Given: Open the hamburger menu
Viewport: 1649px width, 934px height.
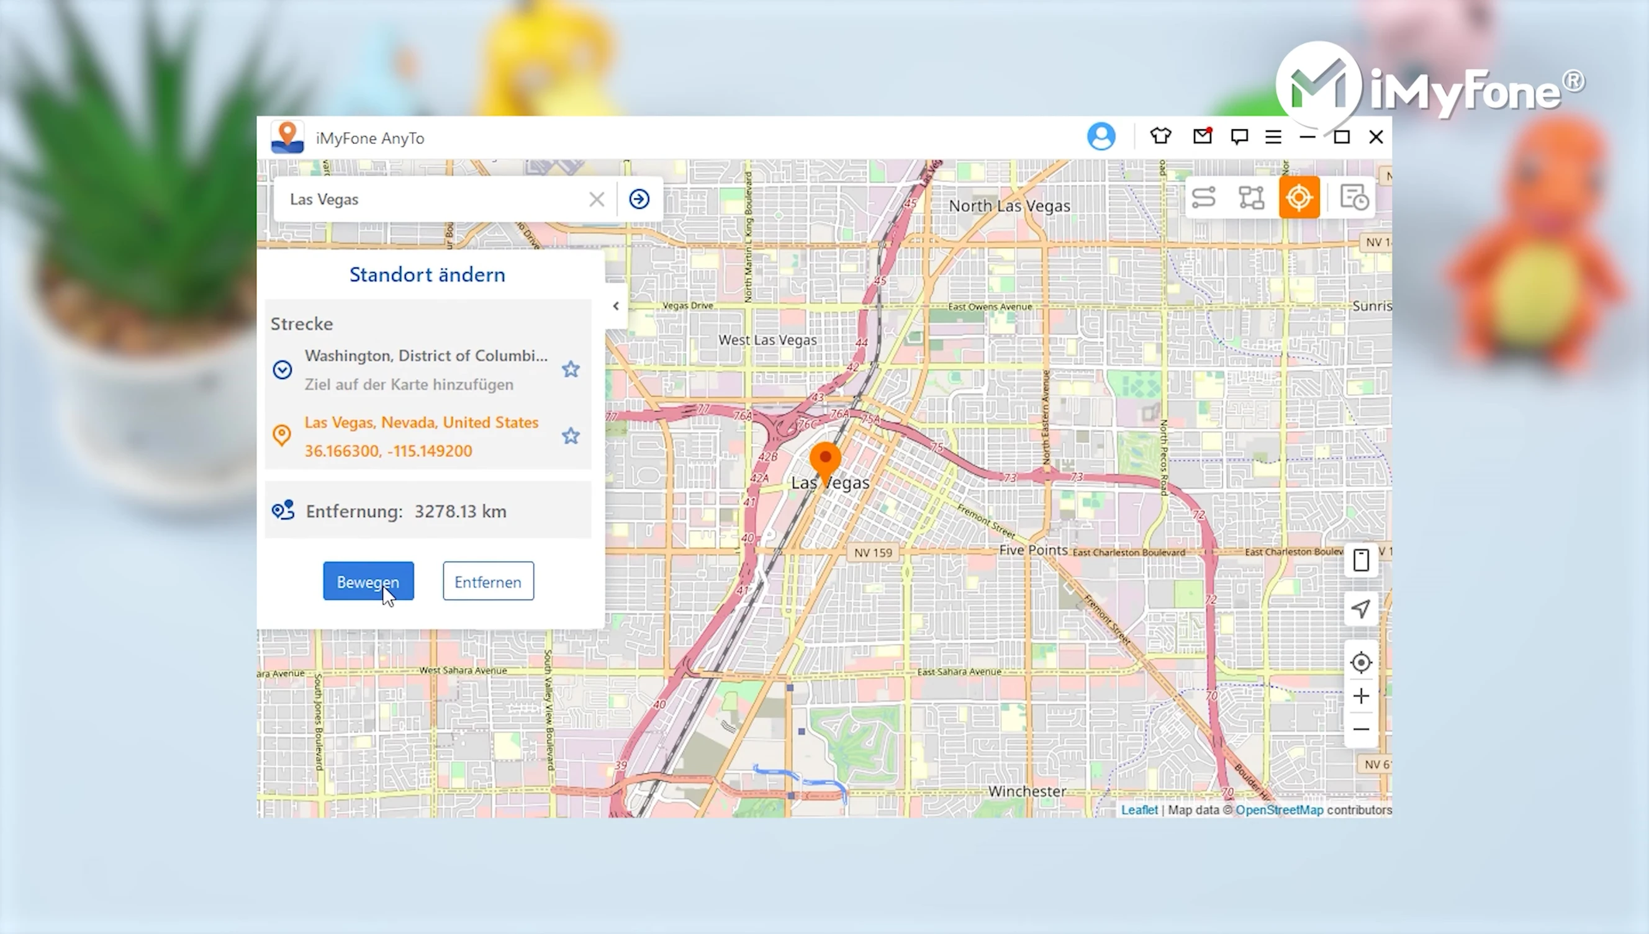Looking at the screenshot, I should pyautogui.click(x=1273, y=137).
